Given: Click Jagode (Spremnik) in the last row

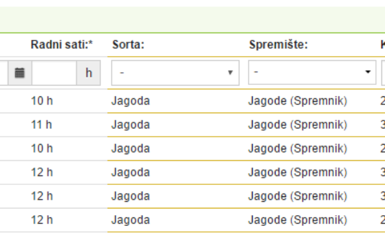Looking at the screenshot, I should (x=298, y=220).
